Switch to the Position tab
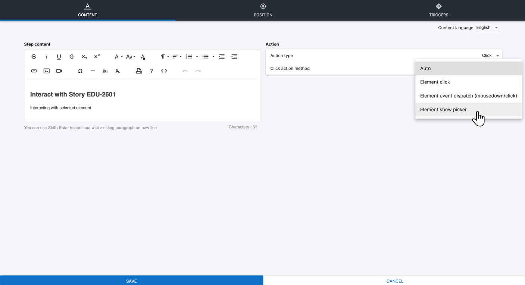 (x=263, y=10)
